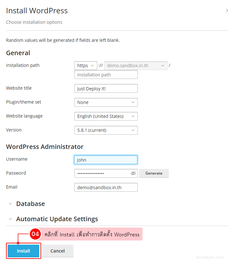
Task: Click the Website title input field
Action: (106, 89)
